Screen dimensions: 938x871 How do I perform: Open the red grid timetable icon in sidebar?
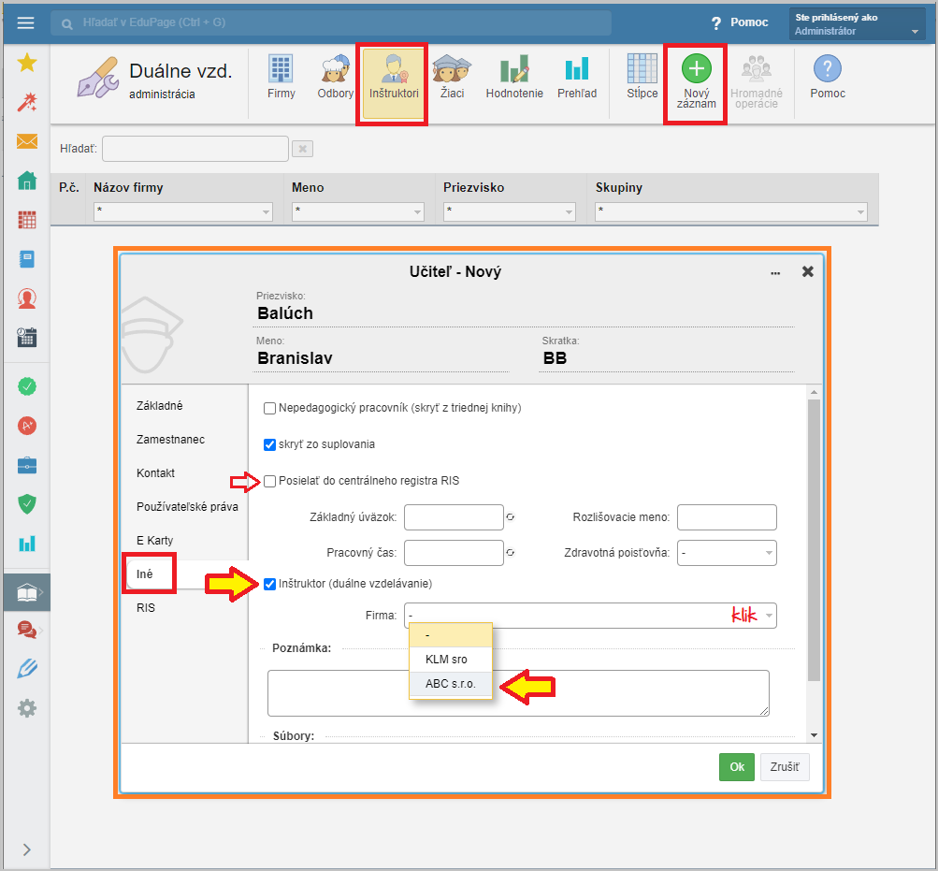tap(27, 220)
